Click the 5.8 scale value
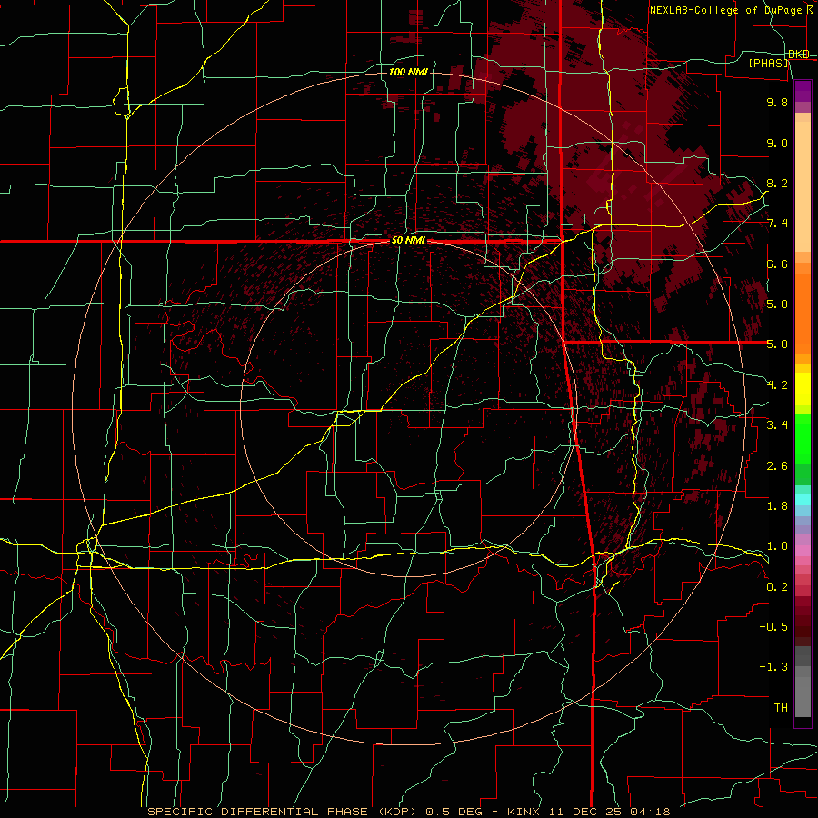The image size is (818, 818). coord(777,304)
